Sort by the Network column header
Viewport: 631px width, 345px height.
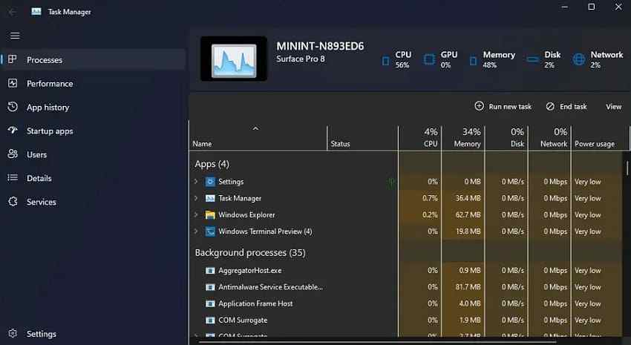point(549,137)
